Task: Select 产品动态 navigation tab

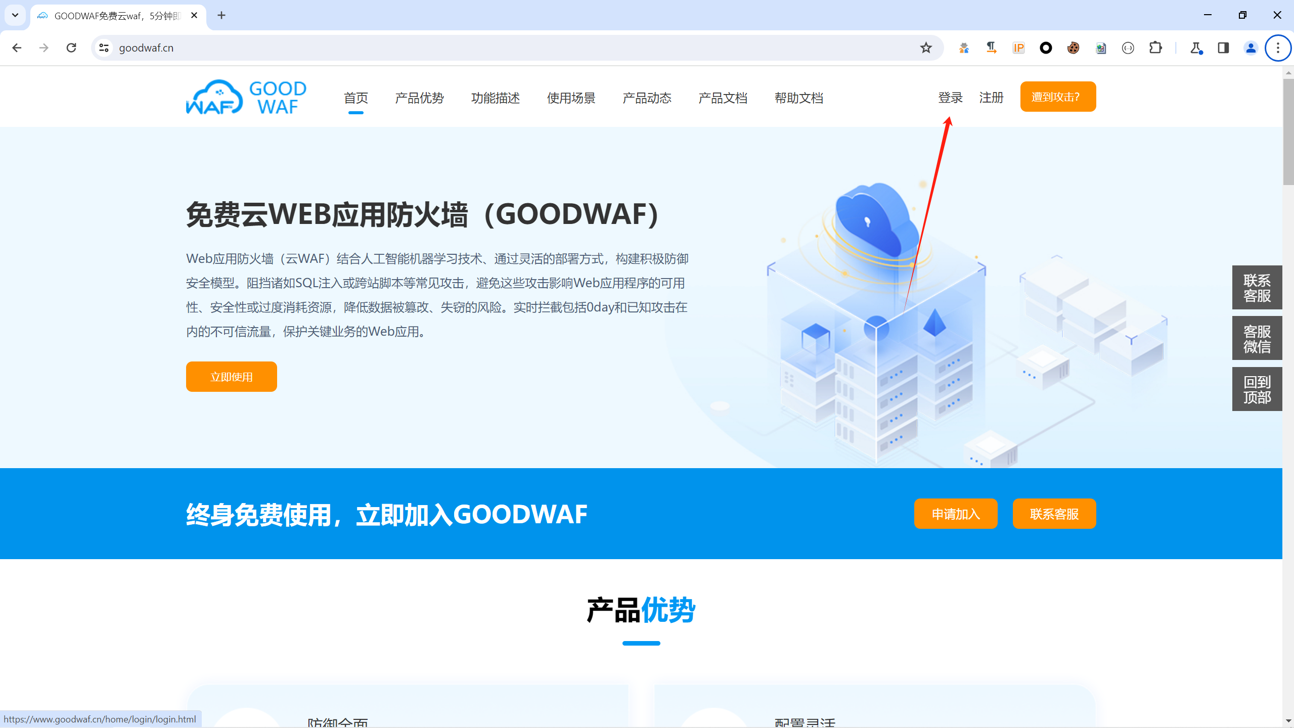Action: click(647, 98)
